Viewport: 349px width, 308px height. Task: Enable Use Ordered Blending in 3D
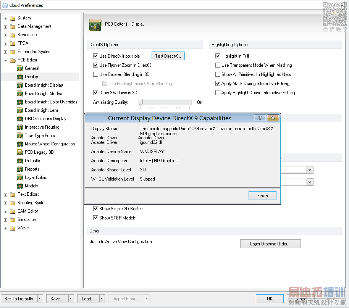pos(96,74)
